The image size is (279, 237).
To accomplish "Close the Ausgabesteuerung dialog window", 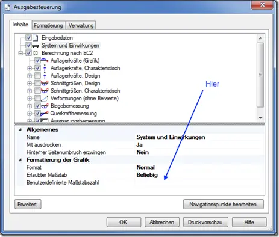I will [262, 5].
